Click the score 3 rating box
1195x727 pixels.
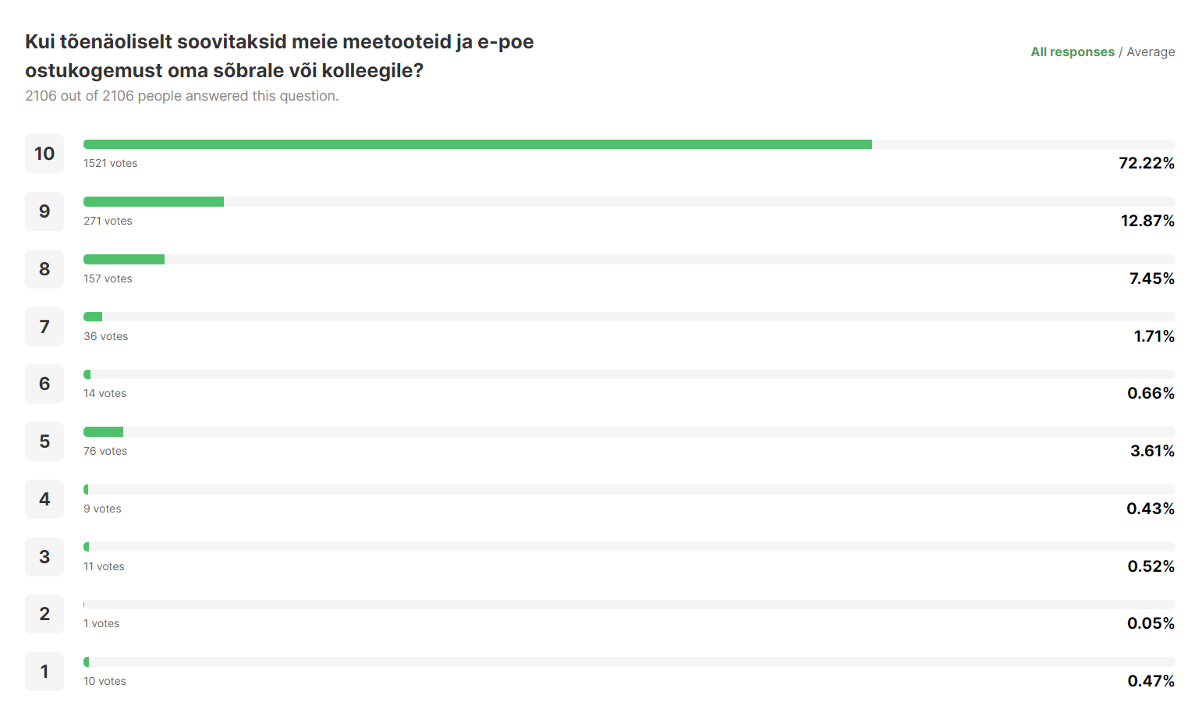(x=44, y=557)
